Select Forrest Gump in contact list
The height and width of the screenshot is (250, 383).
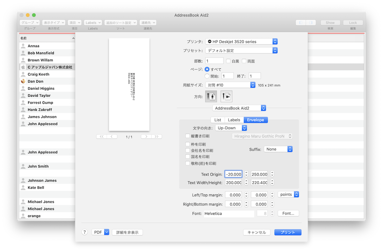click(x=47, y=102)
